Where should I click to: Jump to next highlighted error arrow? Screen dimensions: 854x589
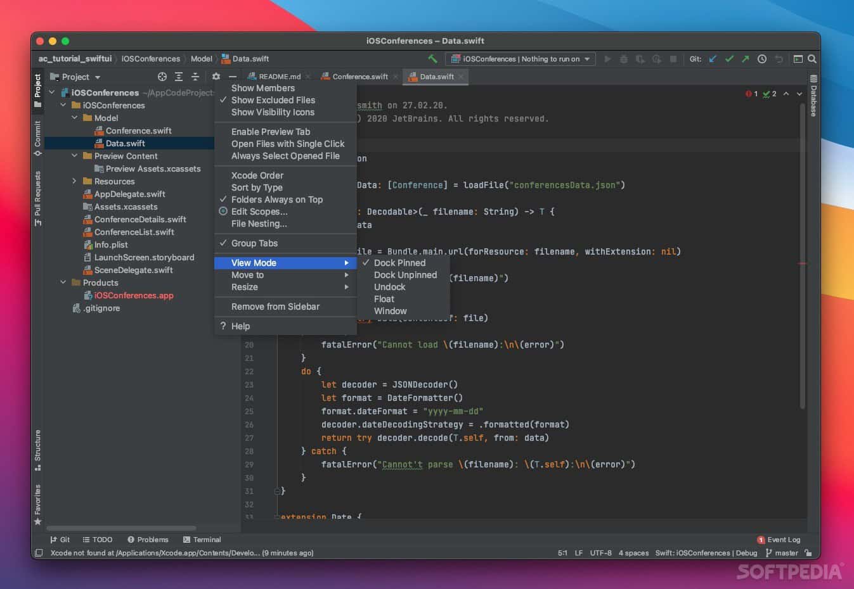tap(799, 94)
